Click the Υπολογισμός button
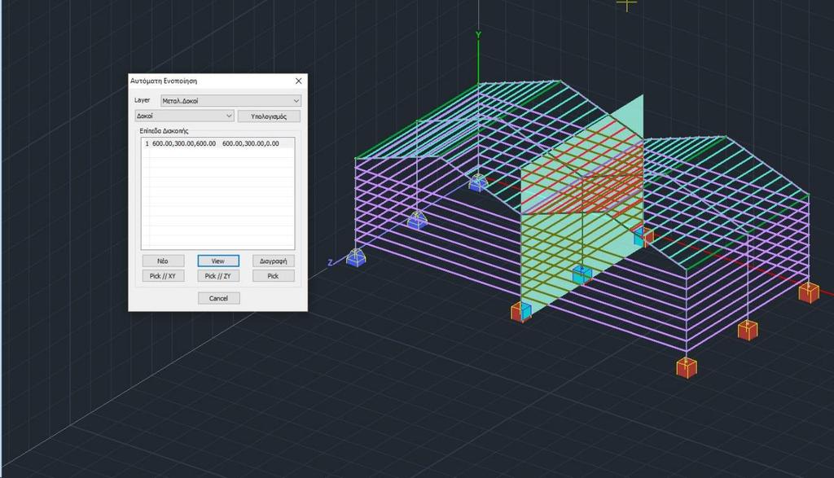Image resolution: width=834 pixels, height=478 pixels. [x=269, y=116]
